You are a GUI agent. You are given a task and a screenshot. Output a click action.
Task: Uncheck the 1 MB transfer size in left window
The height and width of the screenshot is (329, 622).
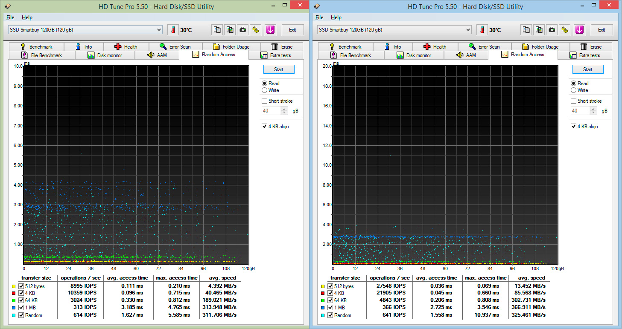pyautogui.click(x=21, y=308)
